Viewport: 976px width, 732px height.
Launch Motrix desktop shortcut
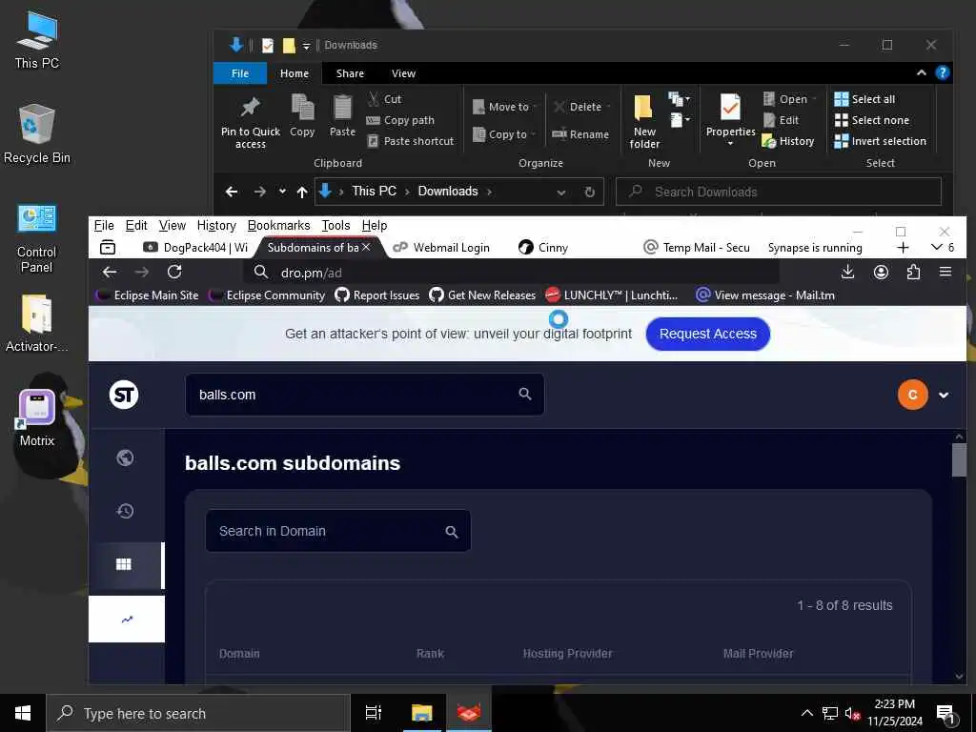point(37,418)
